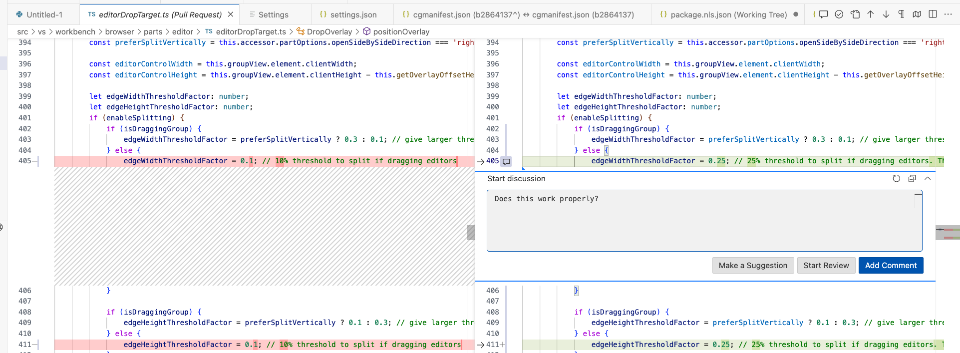Click the 'editor' breadcrumb segment

coord(183,32)
